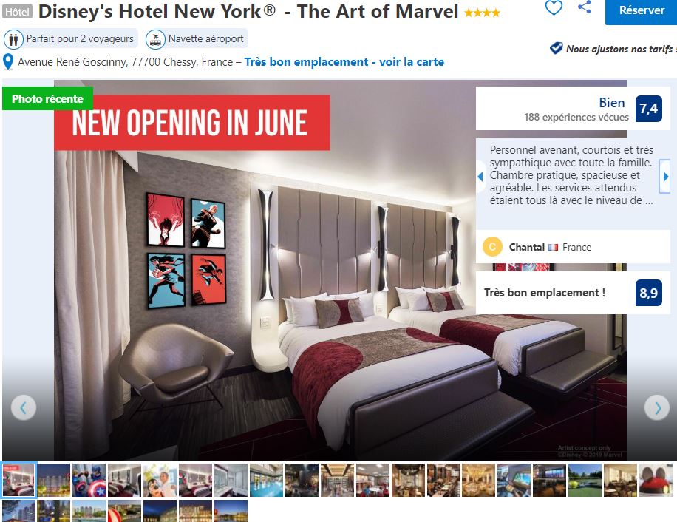677x522 pixels.
Task: Save hotel with the heart icon
Action: point(554,8)
